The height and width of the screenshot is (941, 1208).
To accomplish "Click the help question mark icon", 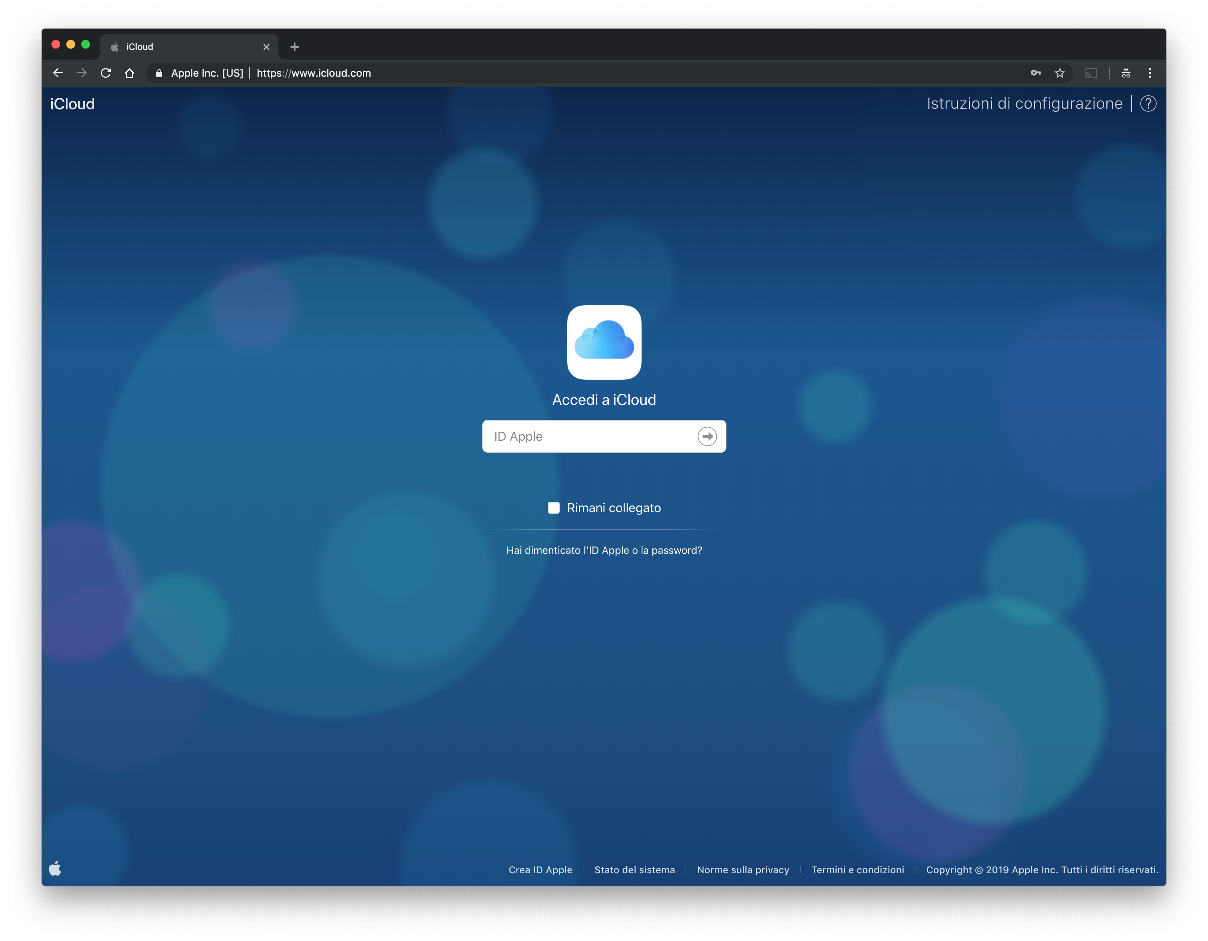I will (x=1148, y=103).
